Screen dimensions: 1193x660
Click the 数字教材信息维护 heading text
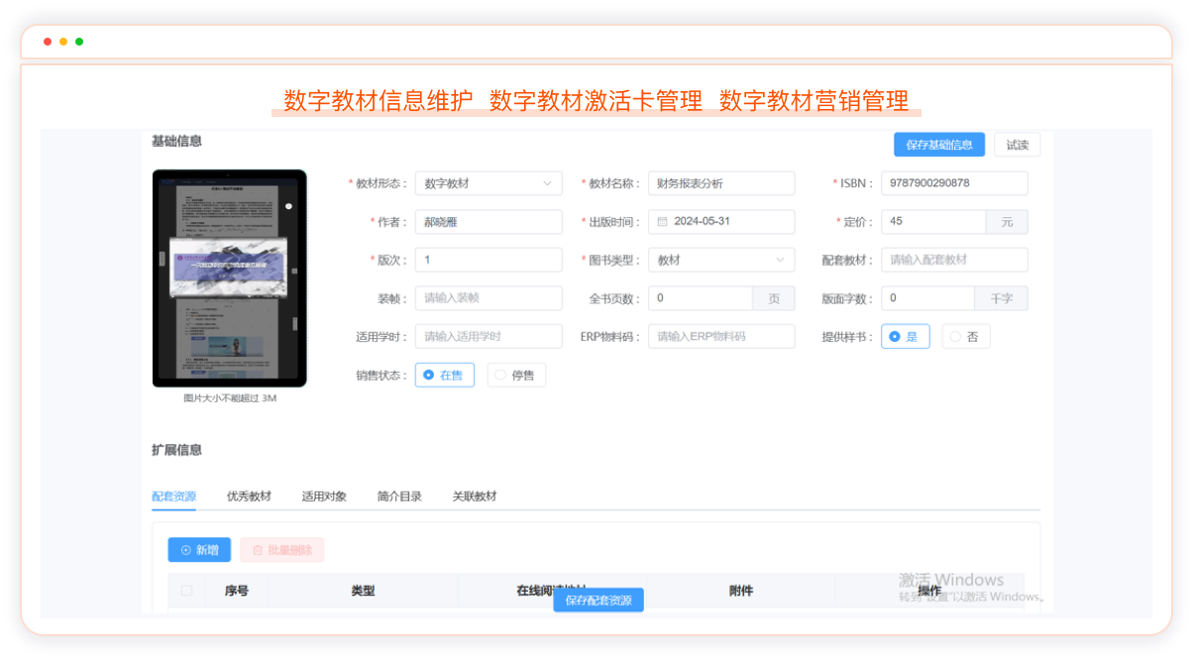click(x=379, y=100)
